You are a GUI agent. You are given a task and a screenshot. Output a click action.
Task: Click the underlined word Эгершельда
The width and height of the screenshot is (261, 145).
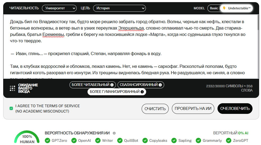tap(131, 28)
